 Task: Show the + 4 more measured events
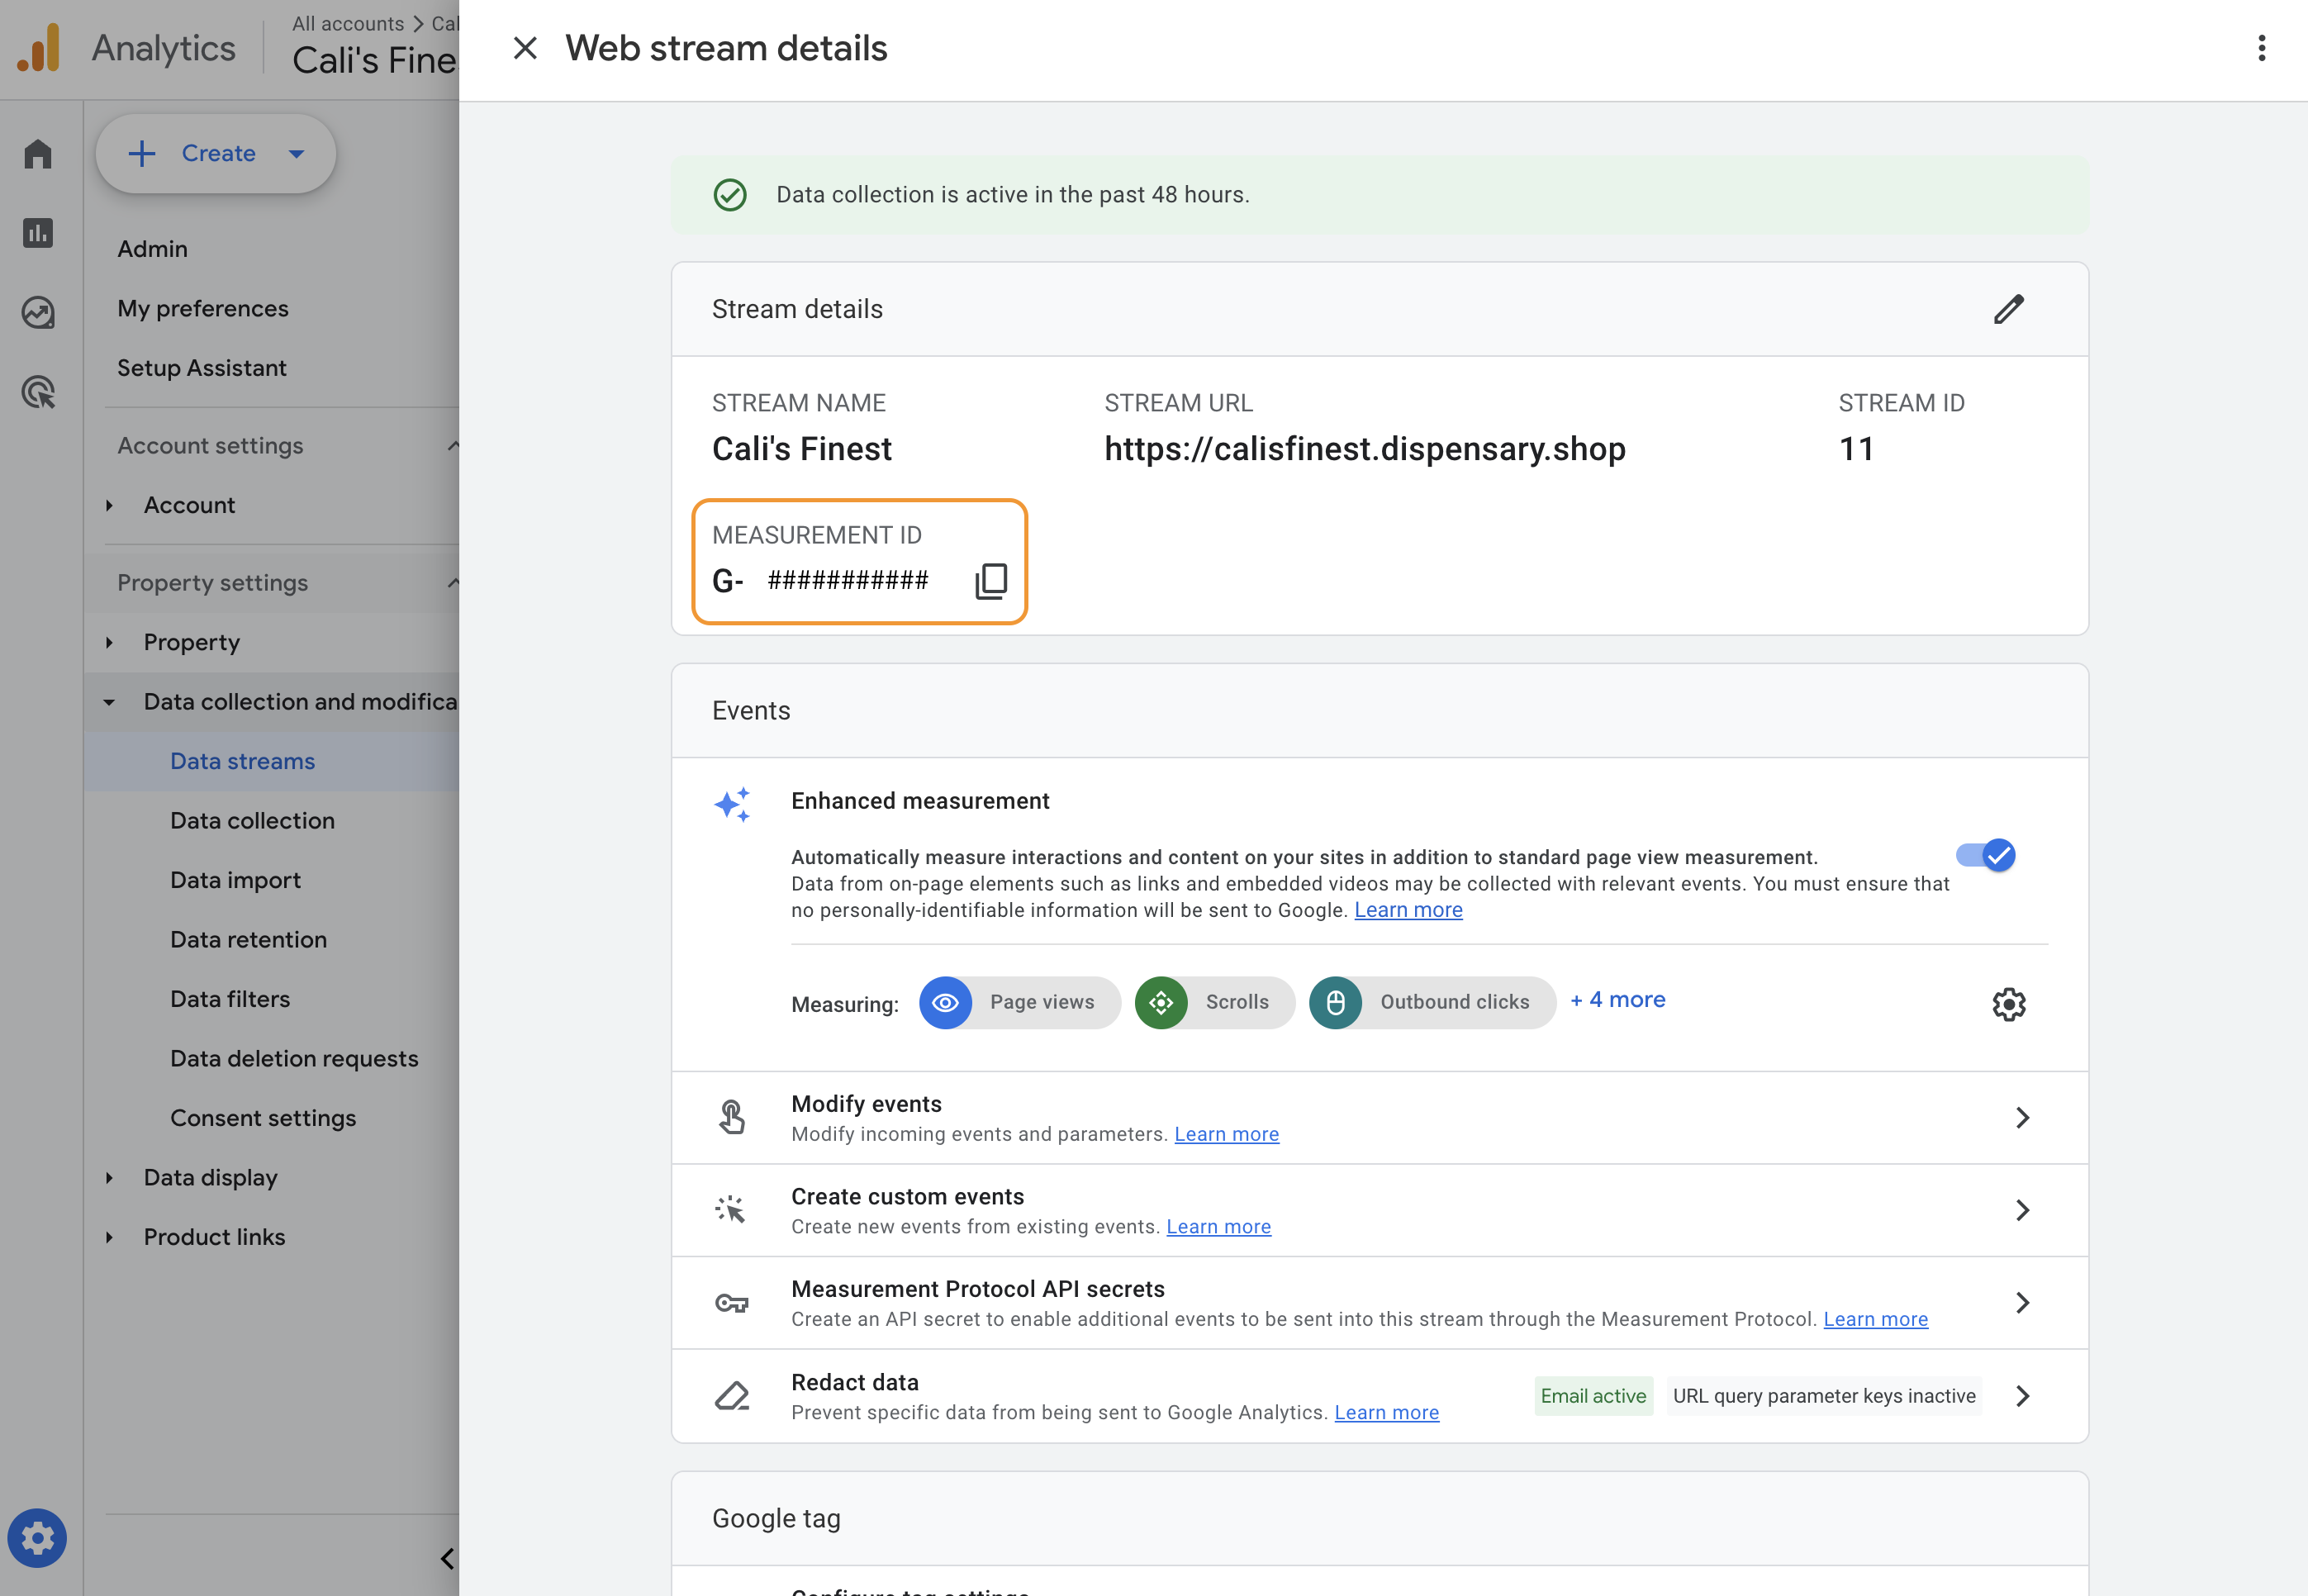click(1617, 999)
